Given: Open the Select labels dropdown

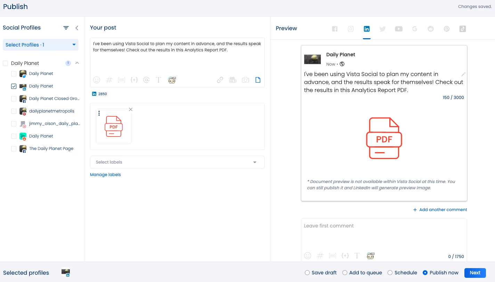Looking at the screenshot, I should coord(177,162).
